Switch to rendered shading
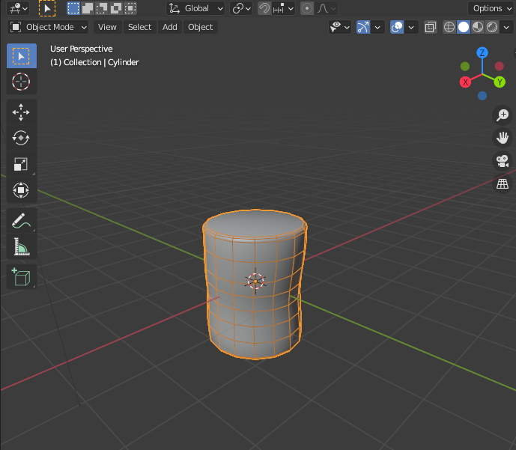 point(492,27)
